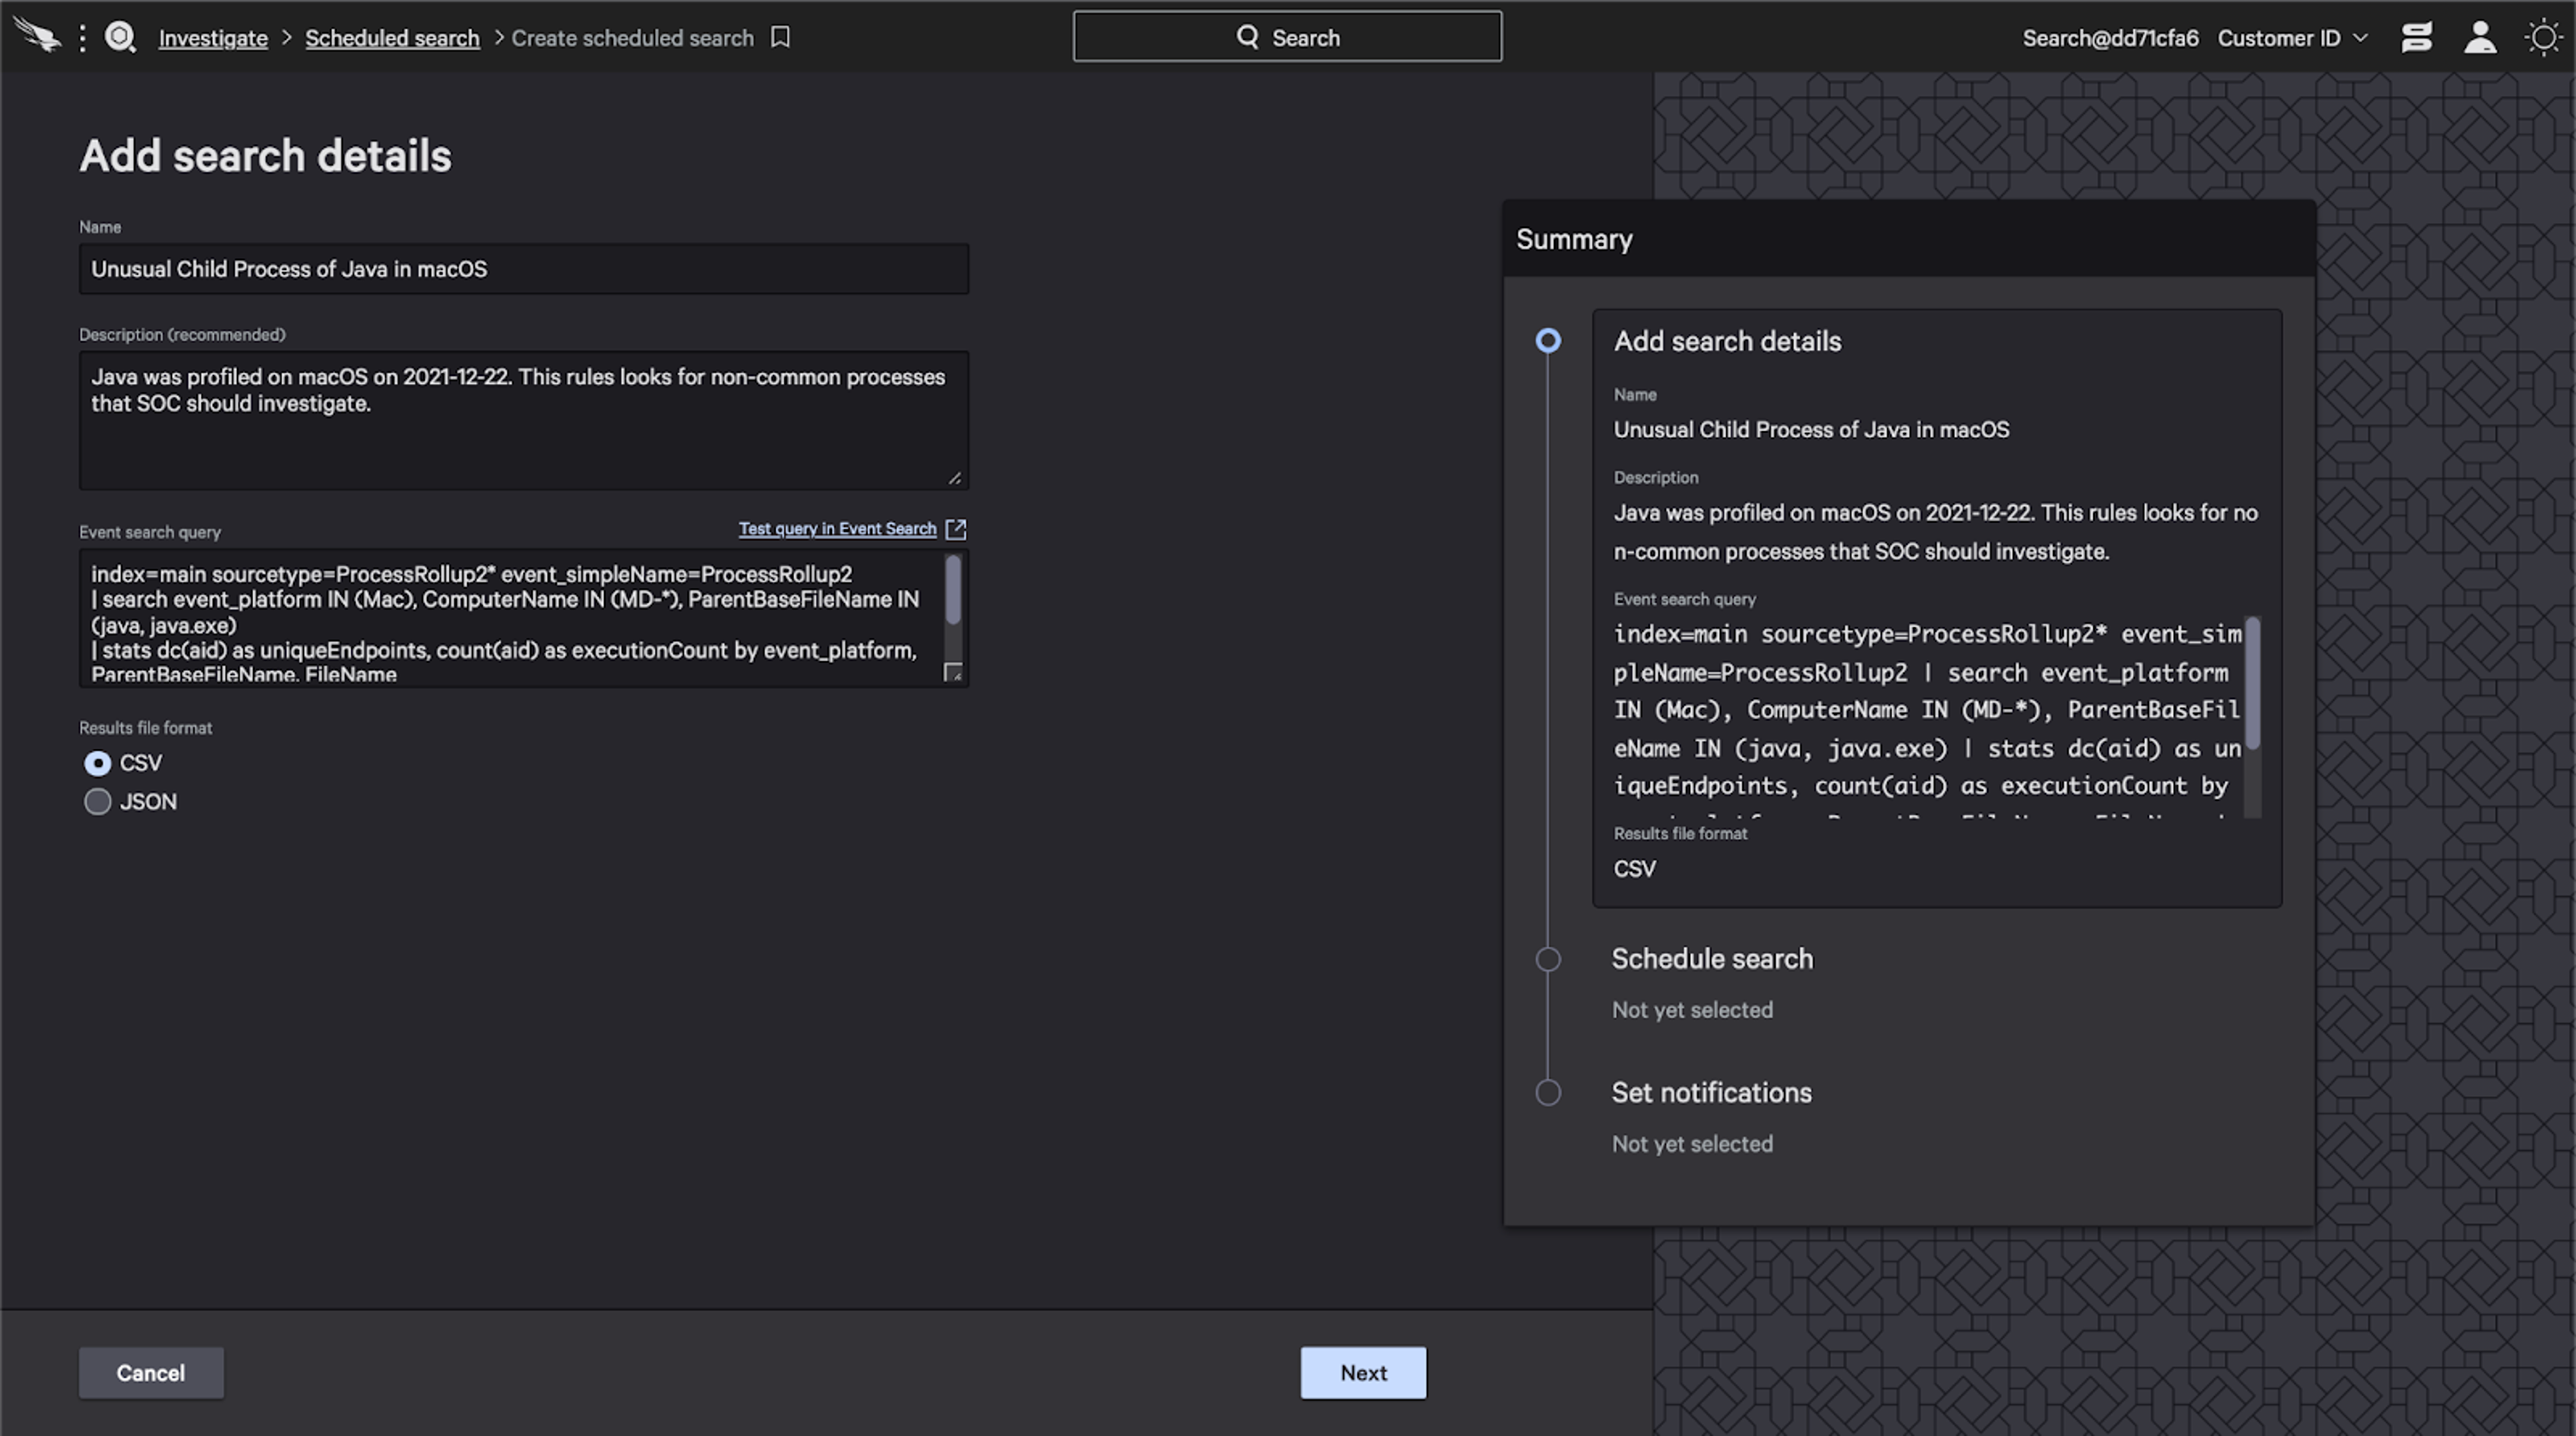Select the CSV results format
Image resolution: width=2576 pixels, height=1436 pixels.
(97, 763)
